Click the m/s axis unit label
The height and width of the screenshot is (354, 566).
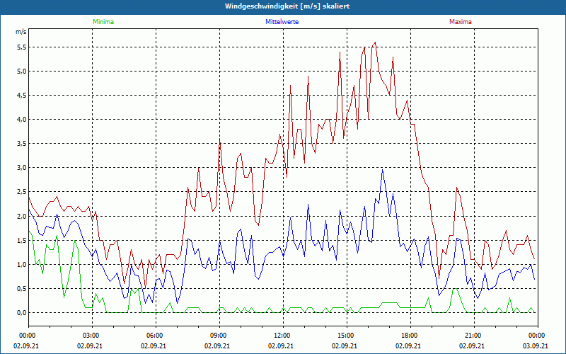click(x=21, y=32)
